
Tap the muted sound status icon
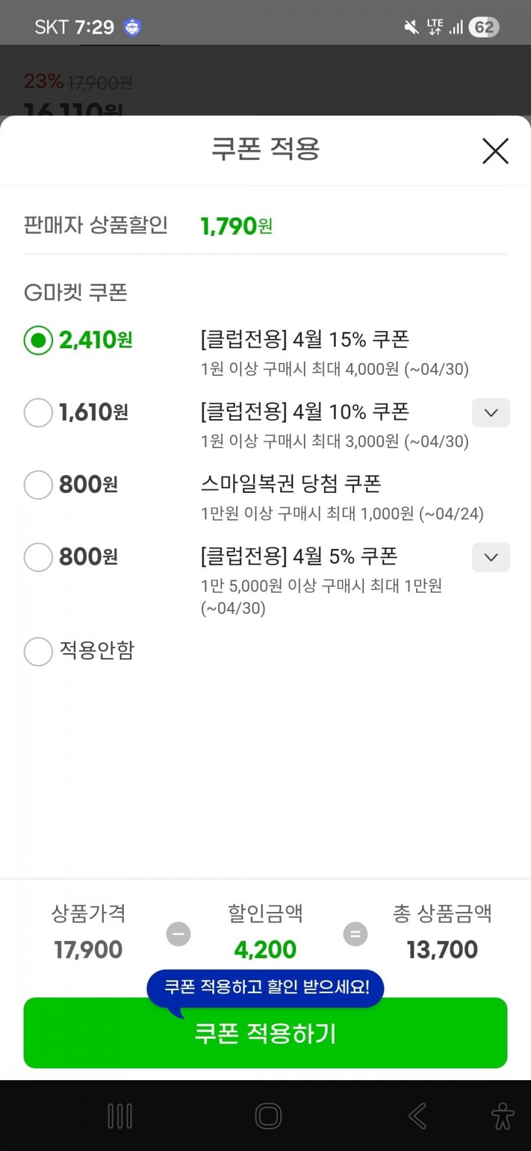411,27
